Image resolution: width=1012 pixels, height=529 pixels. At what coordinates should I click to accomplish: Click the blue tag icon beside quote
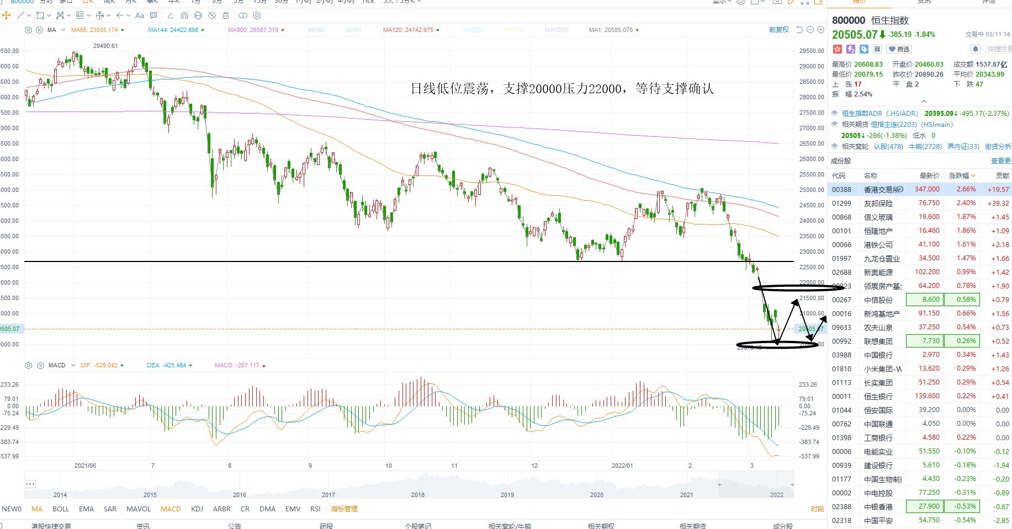(864, 49)
